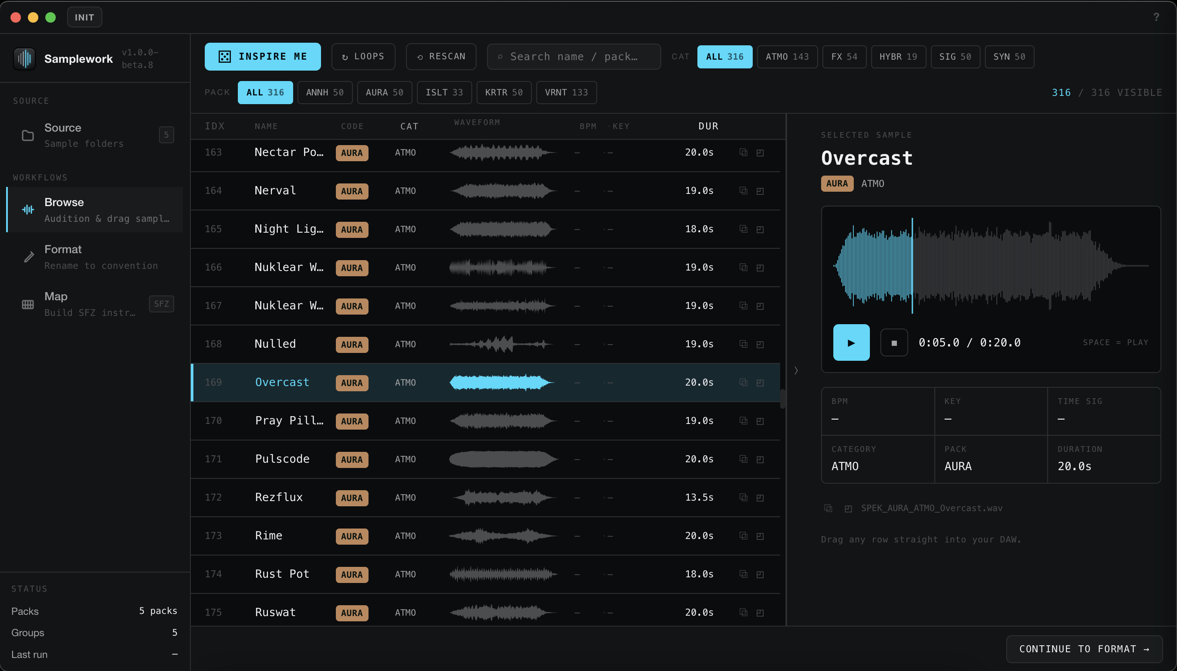
Task: Sort the list by CAT column
Action: 409,126
